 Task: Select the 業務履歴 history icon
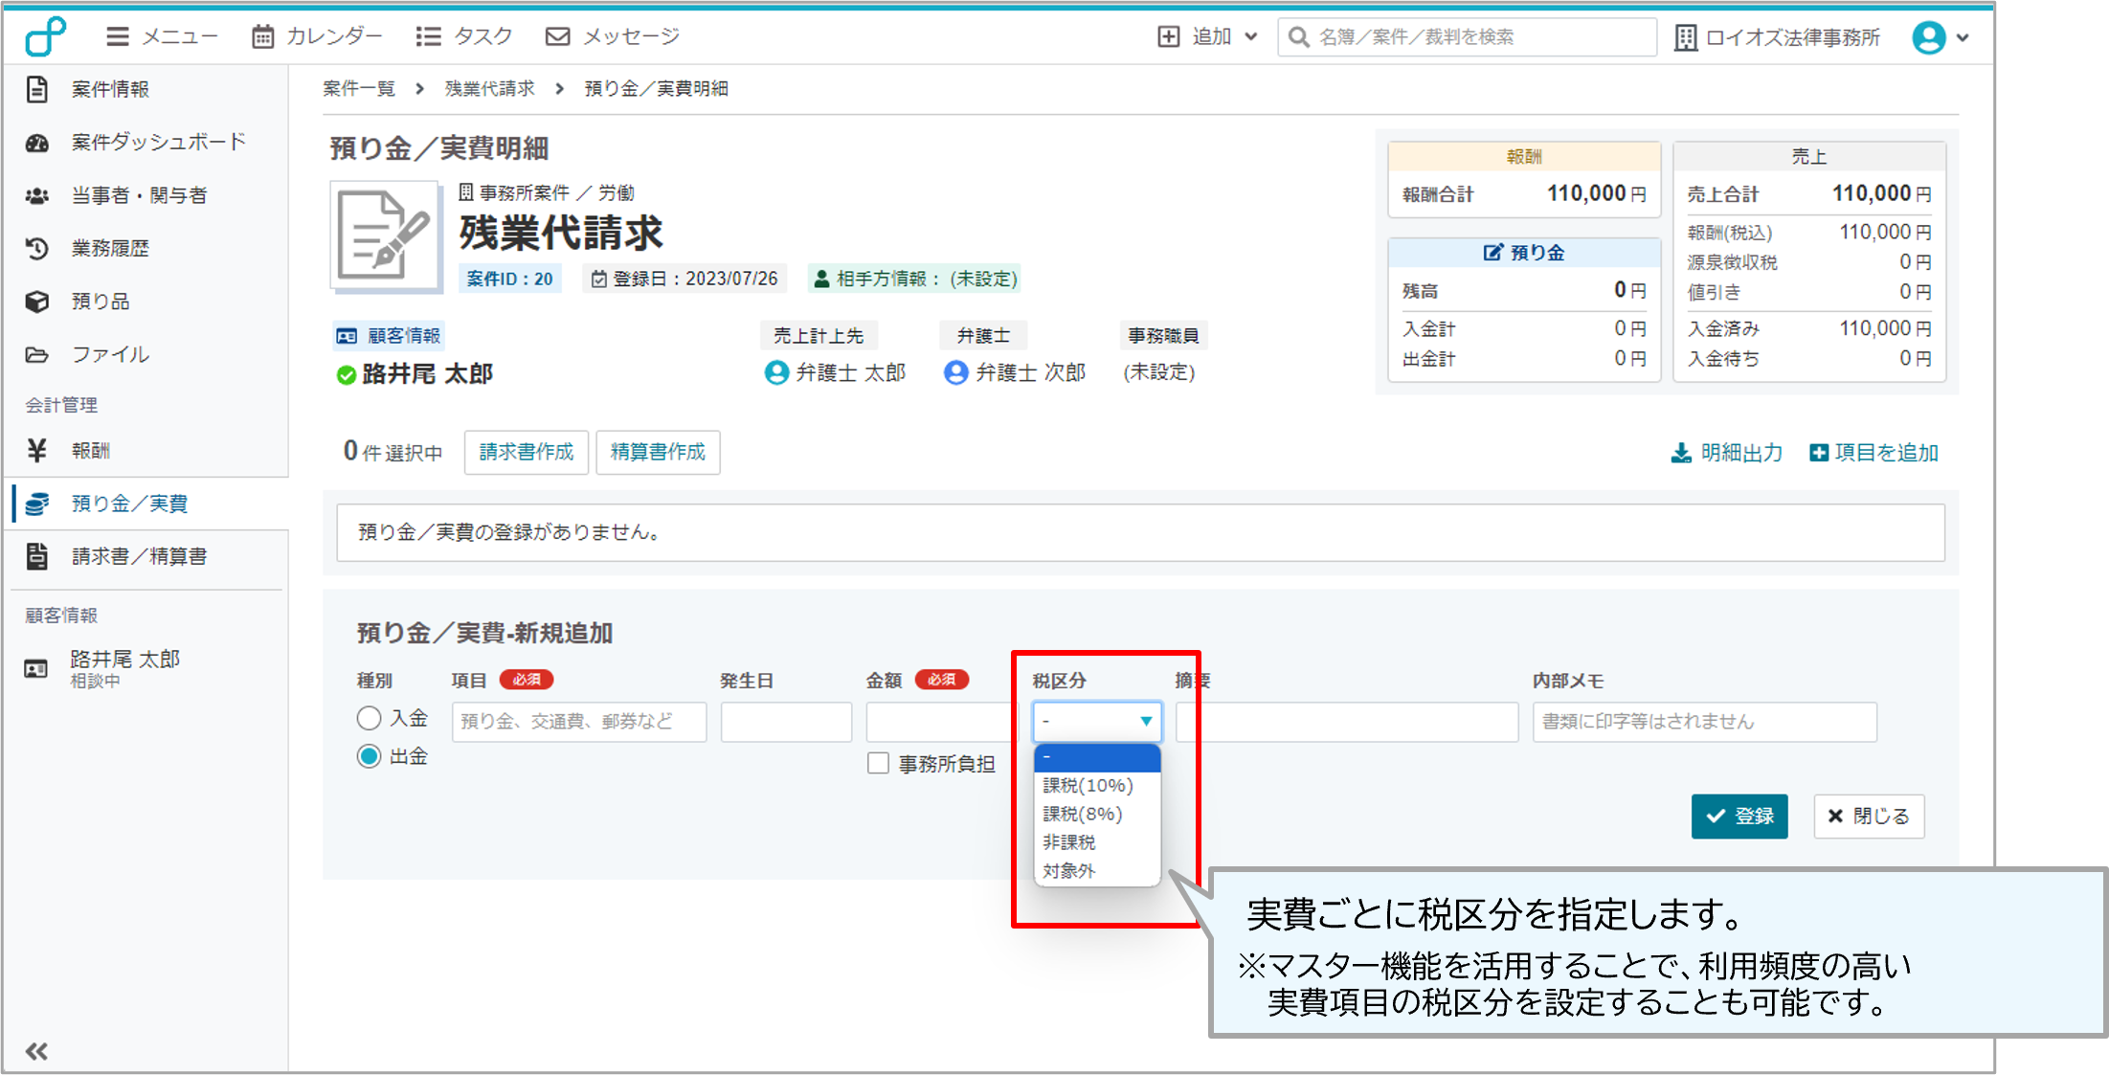(36, 248)
